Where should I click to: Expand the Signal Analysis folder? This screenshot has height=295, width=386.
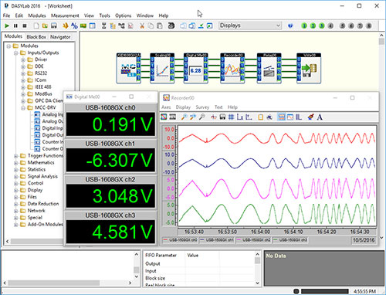(x=16, y=176)
